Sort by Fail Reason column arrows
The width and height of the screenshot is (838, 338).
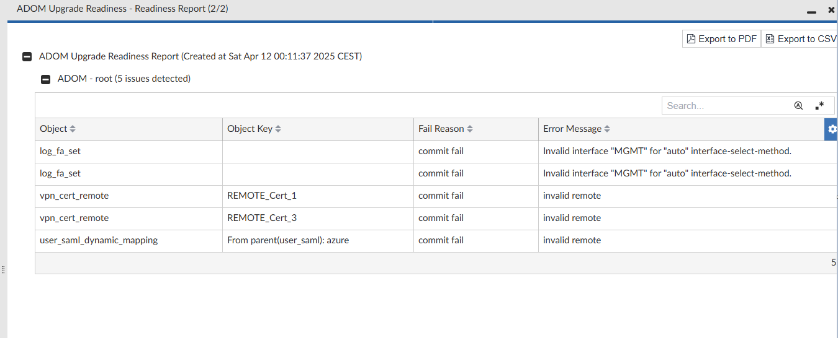tap(470, 129)
